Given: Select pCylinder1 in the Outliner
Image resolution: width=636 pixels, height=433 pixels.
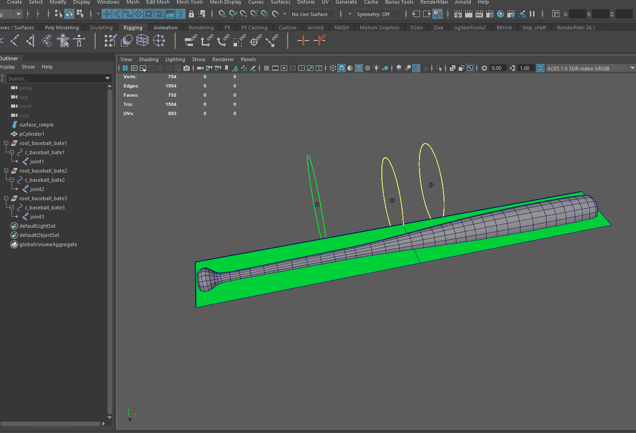Looking at the screenshot, I should [32, 134].
